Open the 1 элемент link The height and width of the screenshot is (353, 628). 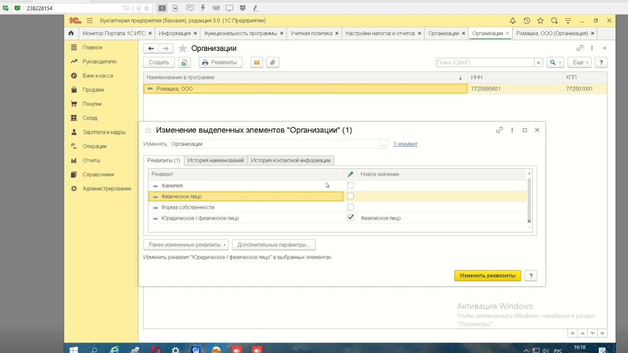405,144
